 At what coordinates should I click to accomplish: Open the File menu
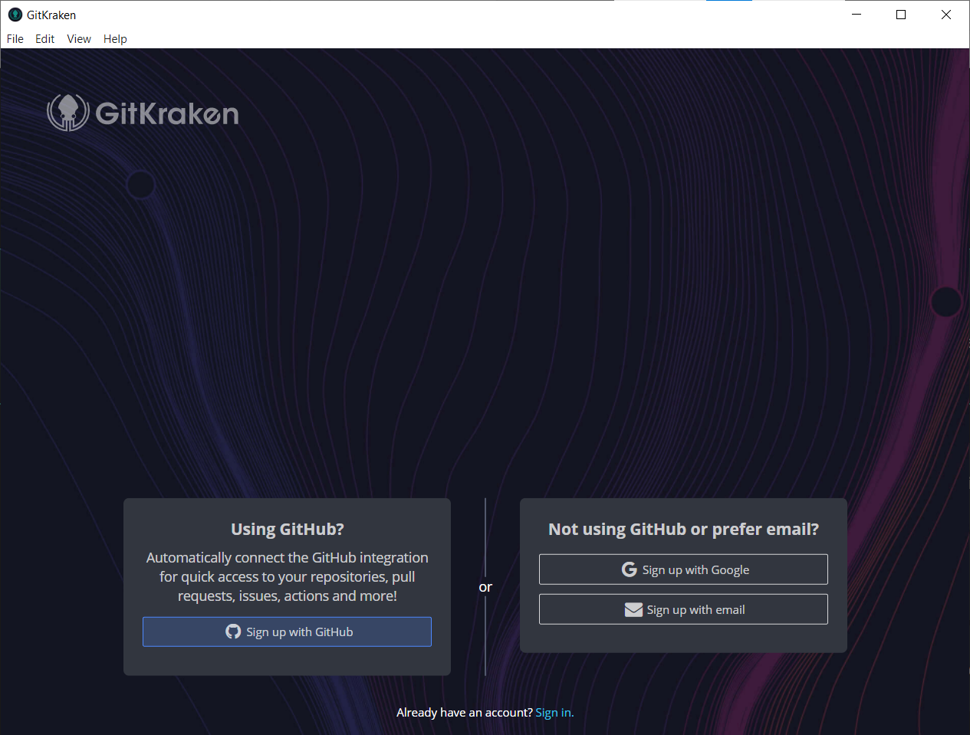click(15, 39)
